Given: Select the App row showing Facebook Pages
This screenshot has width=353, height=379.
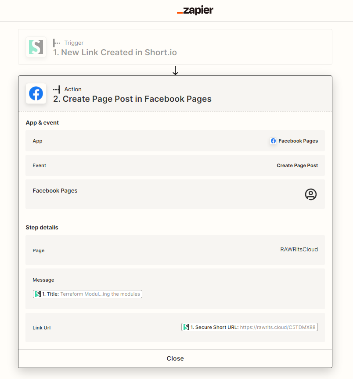Looking at the screenshot, I should pyautogui.click(x=175, y=141).
